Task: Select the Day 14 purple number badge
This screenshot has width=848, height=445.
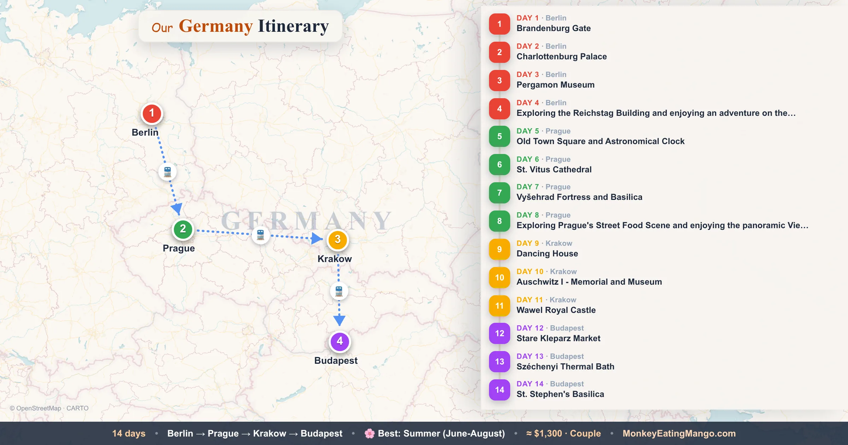Action: tap(499, 390)
